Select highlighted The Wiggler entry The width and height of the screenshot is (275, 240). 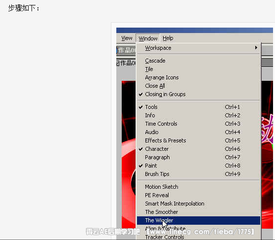[x=199, y=220]
